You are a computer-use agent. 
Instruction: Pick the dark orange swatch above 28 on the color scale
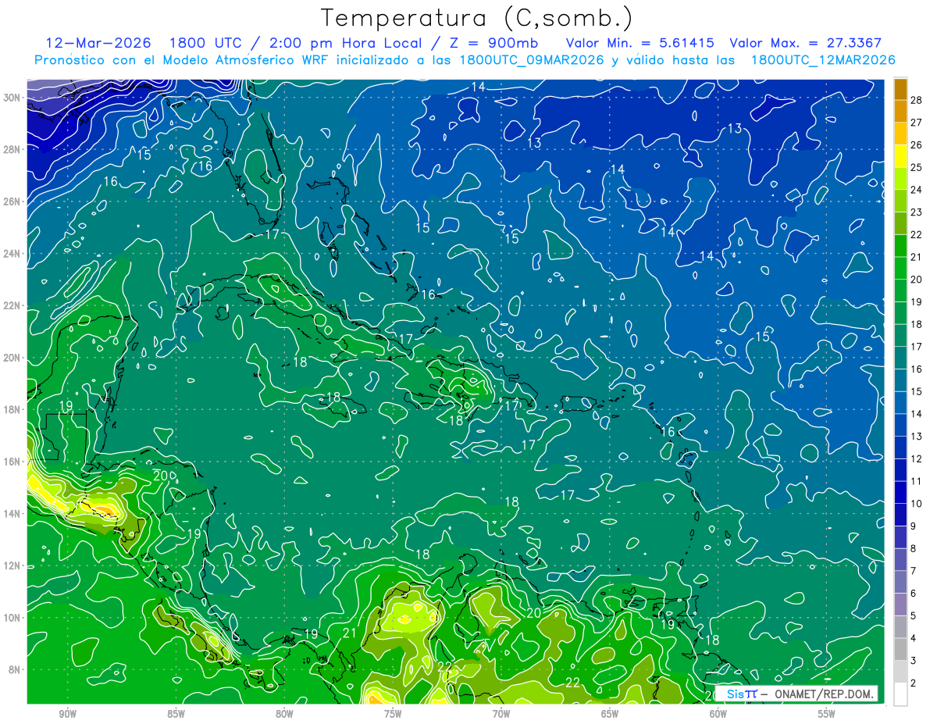click(x=900, y=89)
